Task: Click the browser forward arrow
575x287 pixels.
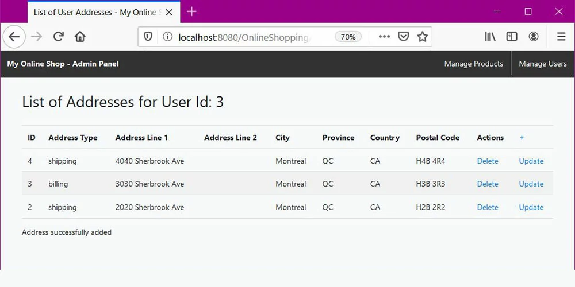Action: pyautogui.click(x=36, y=37)
